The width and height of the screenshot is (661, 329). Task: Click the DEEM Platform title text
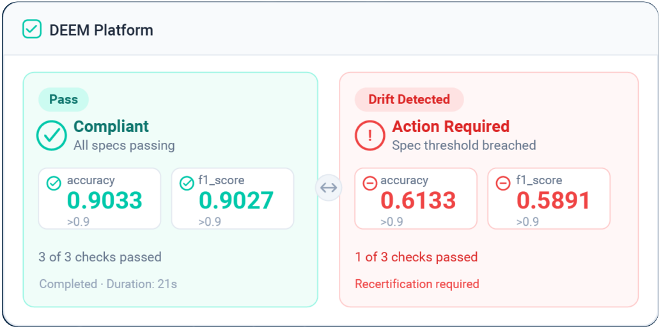pyautogui.click(x=101, y=30)
